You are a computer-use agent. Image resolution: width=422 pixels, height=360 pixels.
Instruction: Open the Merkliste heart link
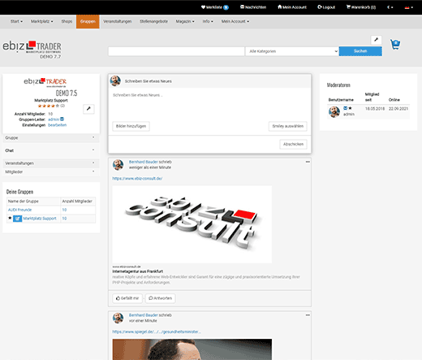point(215,7)
